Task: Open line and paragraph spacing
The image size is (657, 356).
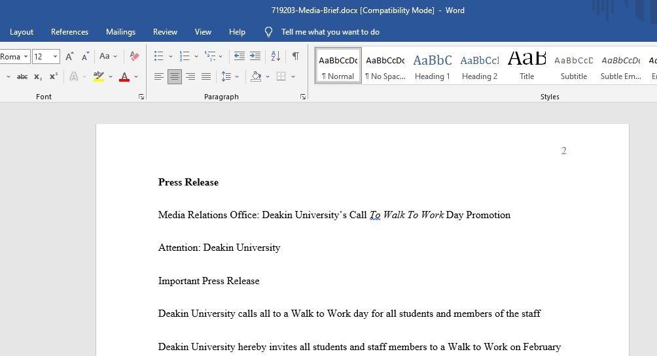Action: tap(226, 76)
